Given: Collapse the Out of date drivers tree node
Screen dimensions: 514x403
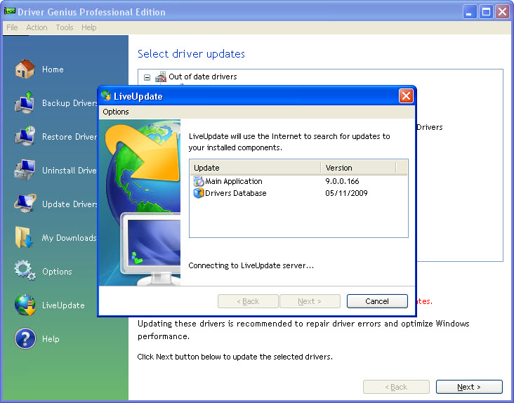Looking at the screenshot, I should (x=147, y=77).
